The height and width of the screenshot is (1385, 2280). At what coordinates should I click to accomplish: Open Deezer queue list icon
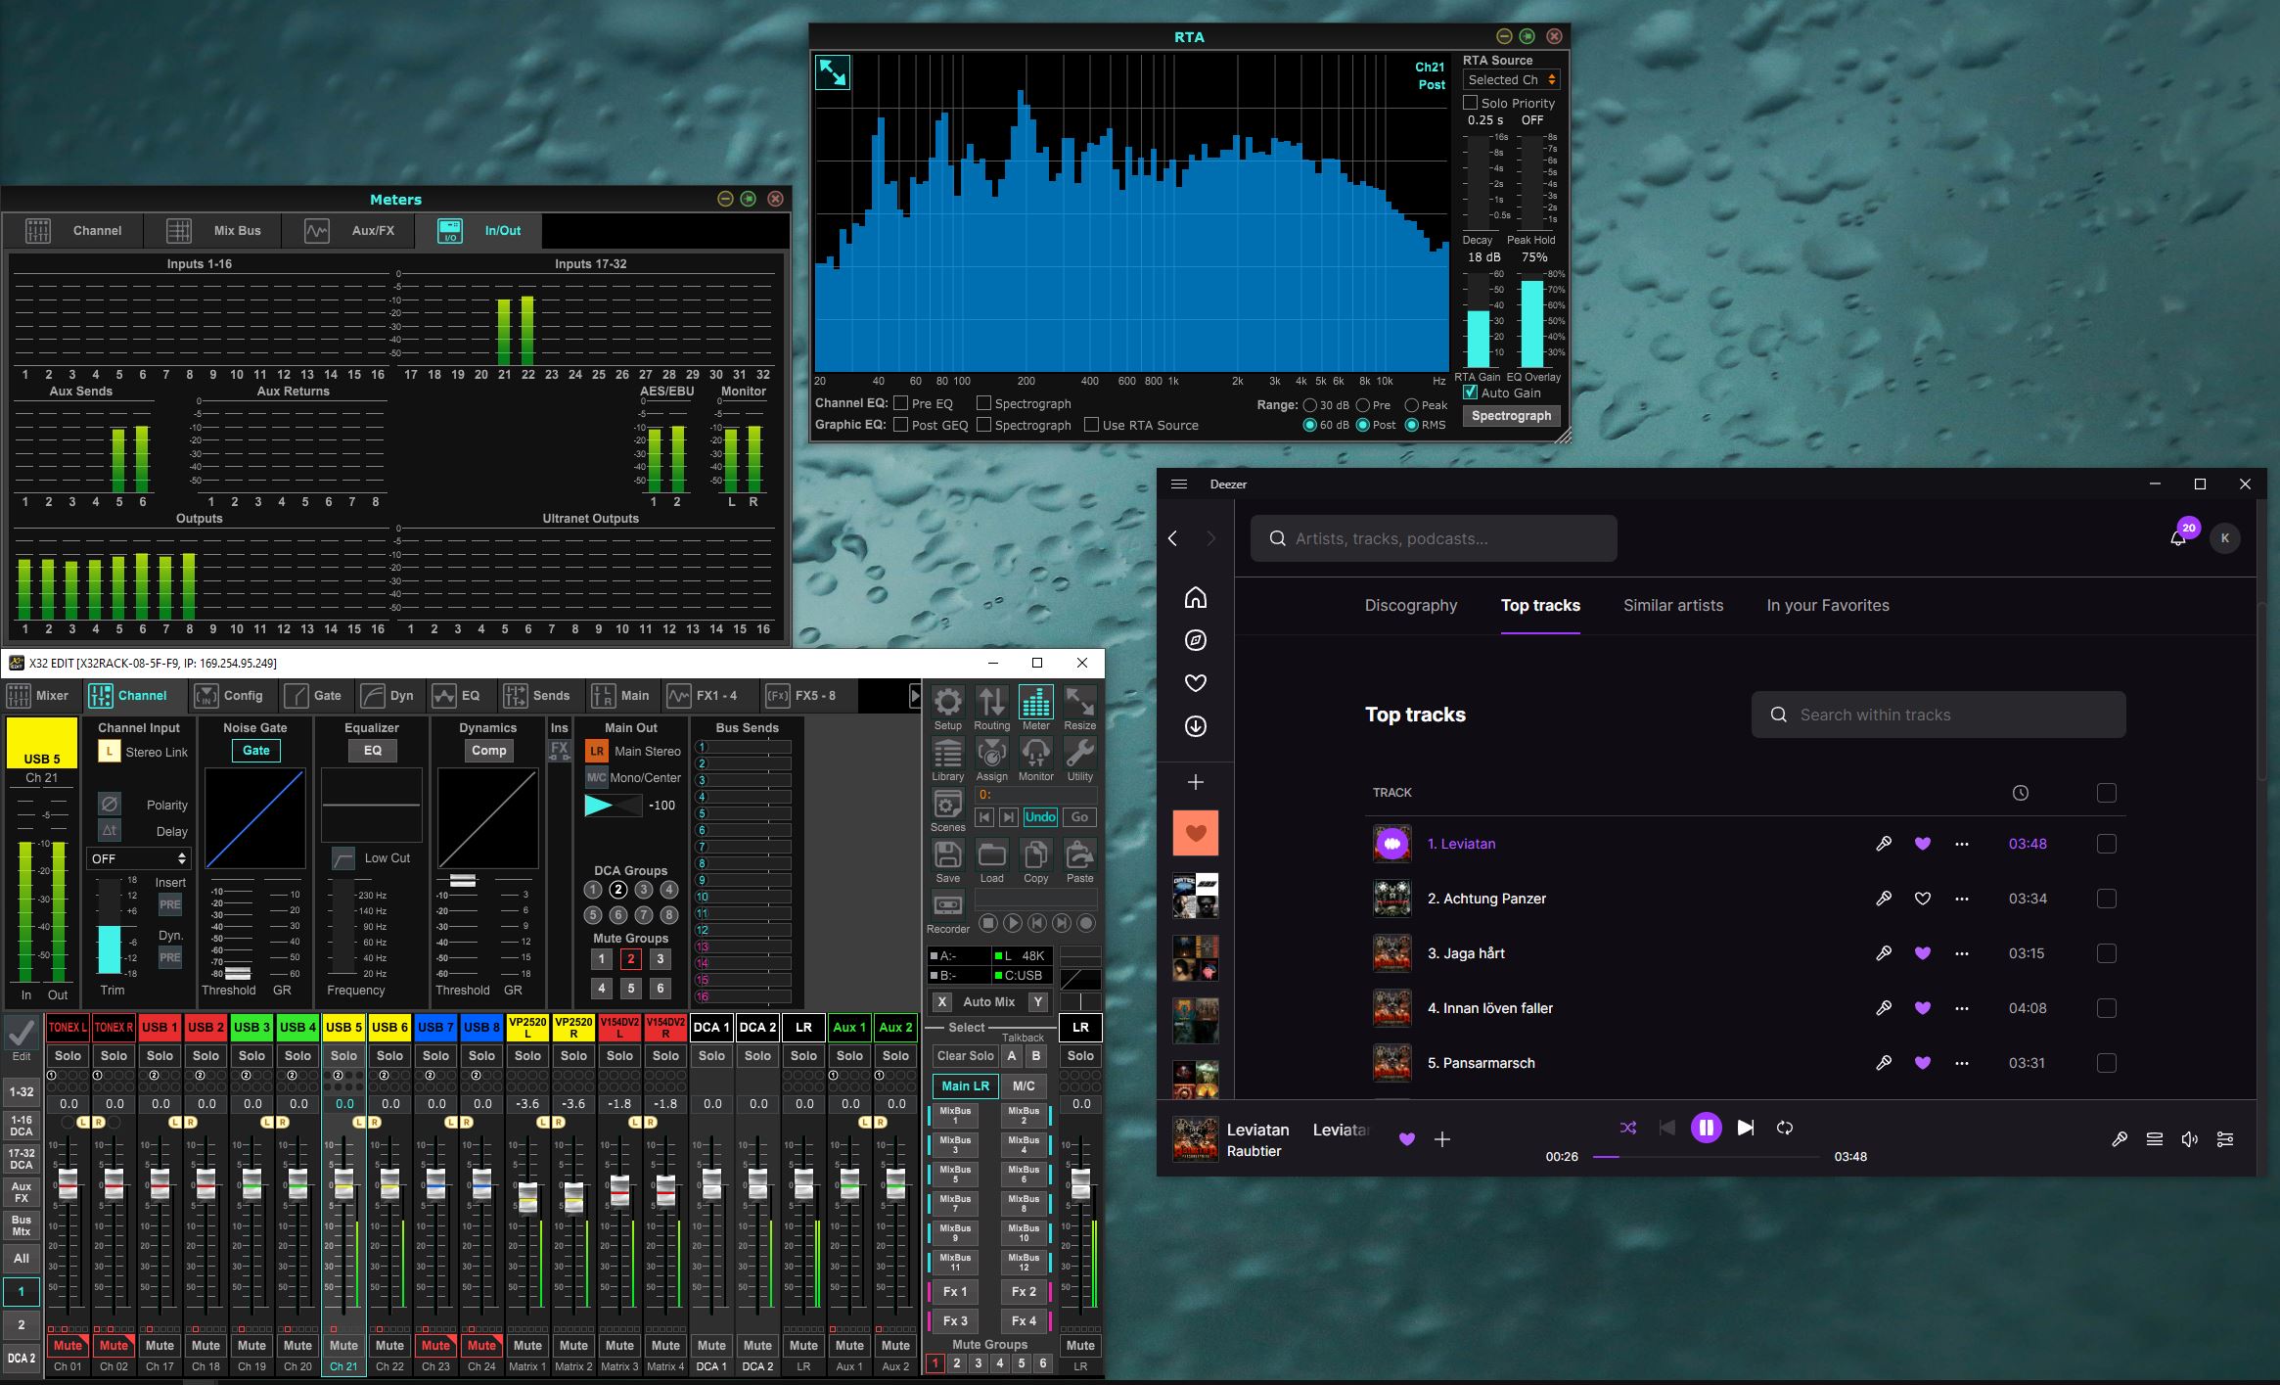pyautogui.click(x=2154, y=1139)
